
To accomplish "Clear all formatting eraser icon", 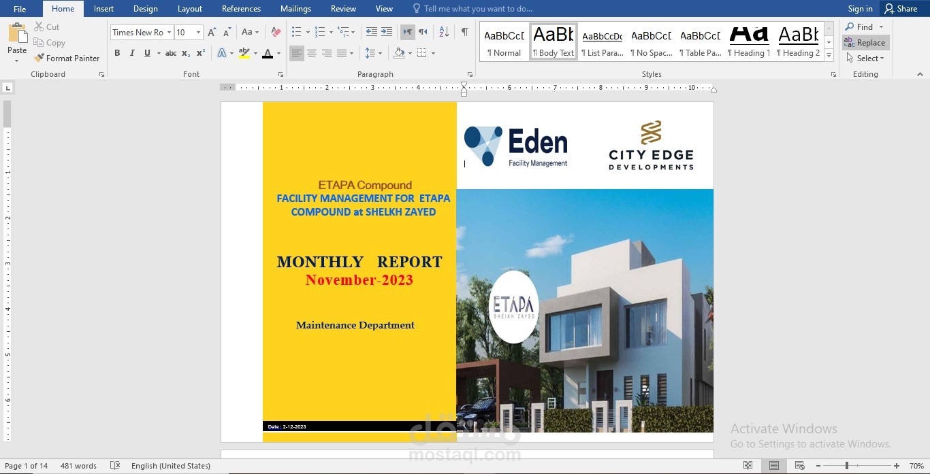I will 276,32.
